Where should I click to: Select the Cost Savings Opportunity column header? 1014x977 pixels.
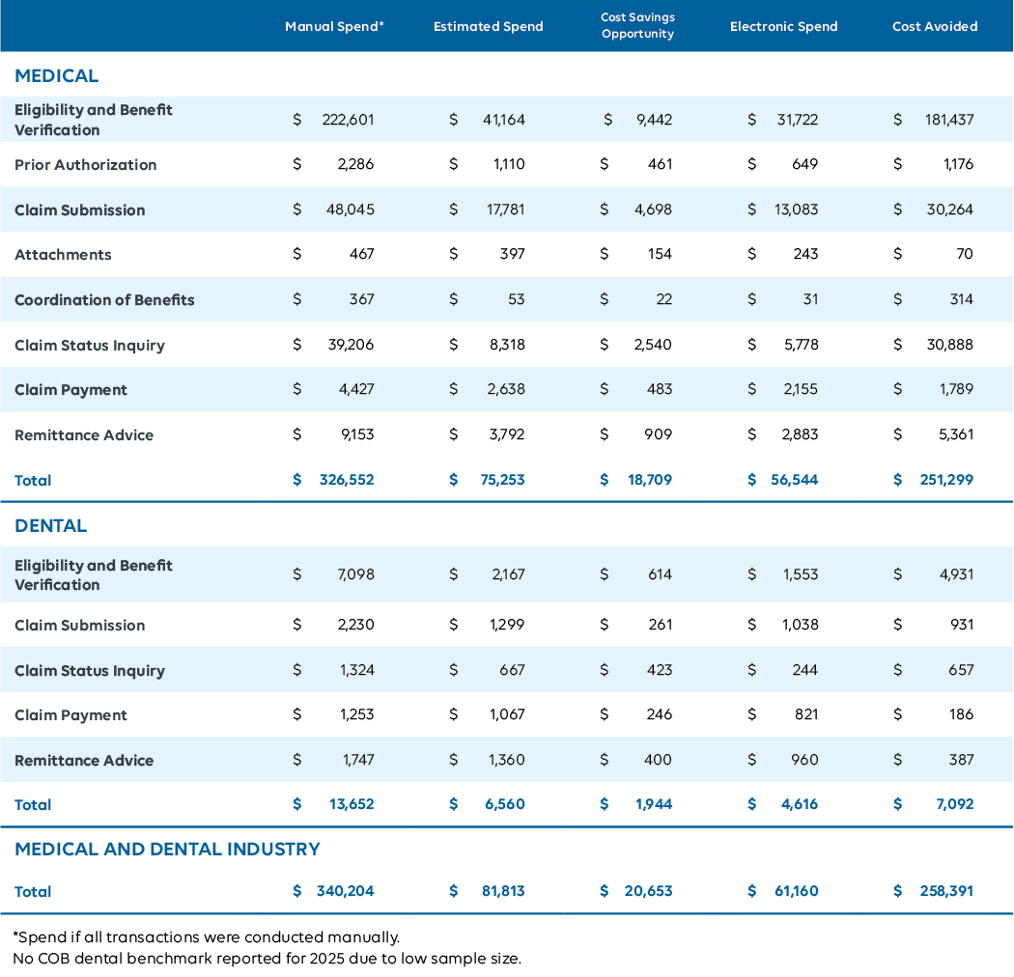click(637, 26)
